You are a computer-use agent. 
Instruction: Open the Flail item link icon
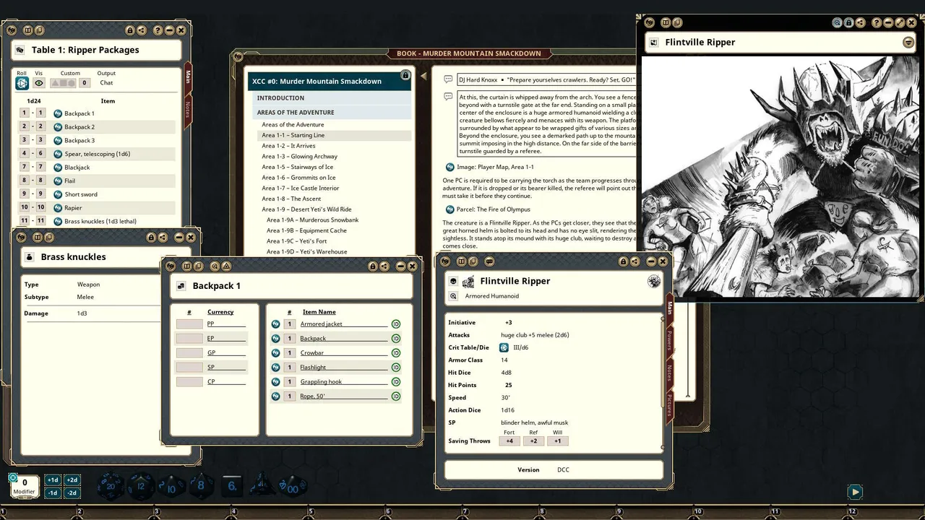click(x=59, y=181)
